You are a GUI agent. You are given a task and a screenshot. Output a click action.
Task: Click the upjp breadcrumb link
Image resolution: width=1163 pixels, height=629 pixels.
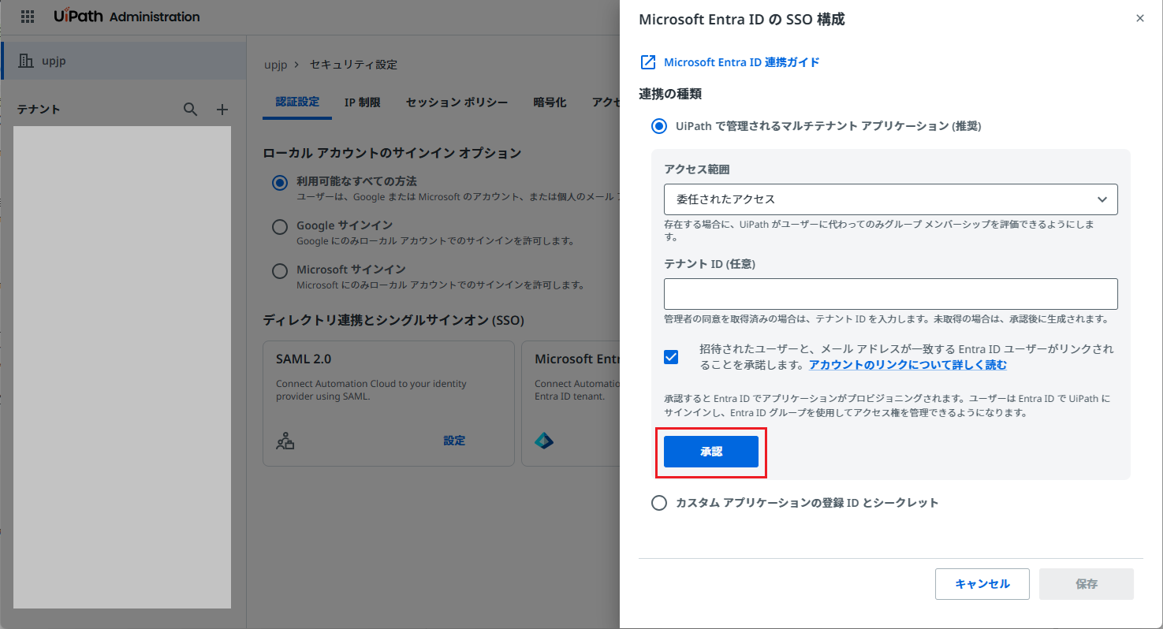tap(275, 65)
